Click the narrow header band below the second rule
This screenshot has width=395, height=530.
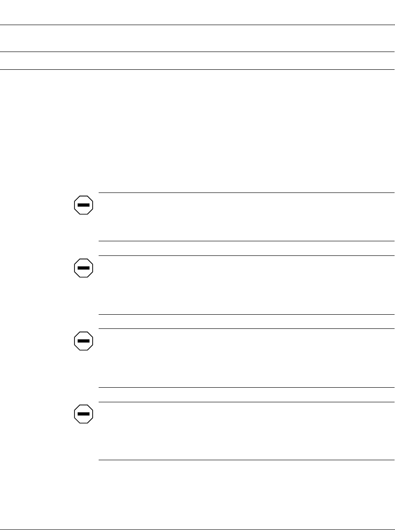click(x=197, y=61)
